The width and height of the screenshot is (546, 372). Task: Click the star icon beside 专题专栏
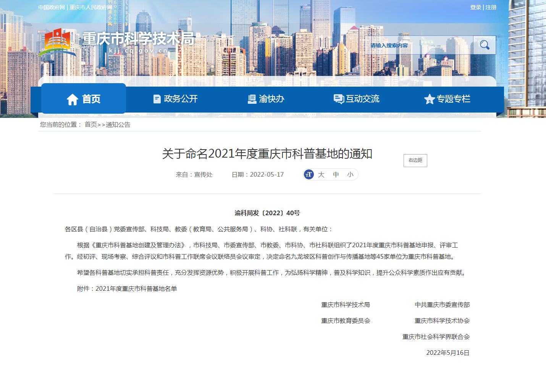tap(429, 99)
